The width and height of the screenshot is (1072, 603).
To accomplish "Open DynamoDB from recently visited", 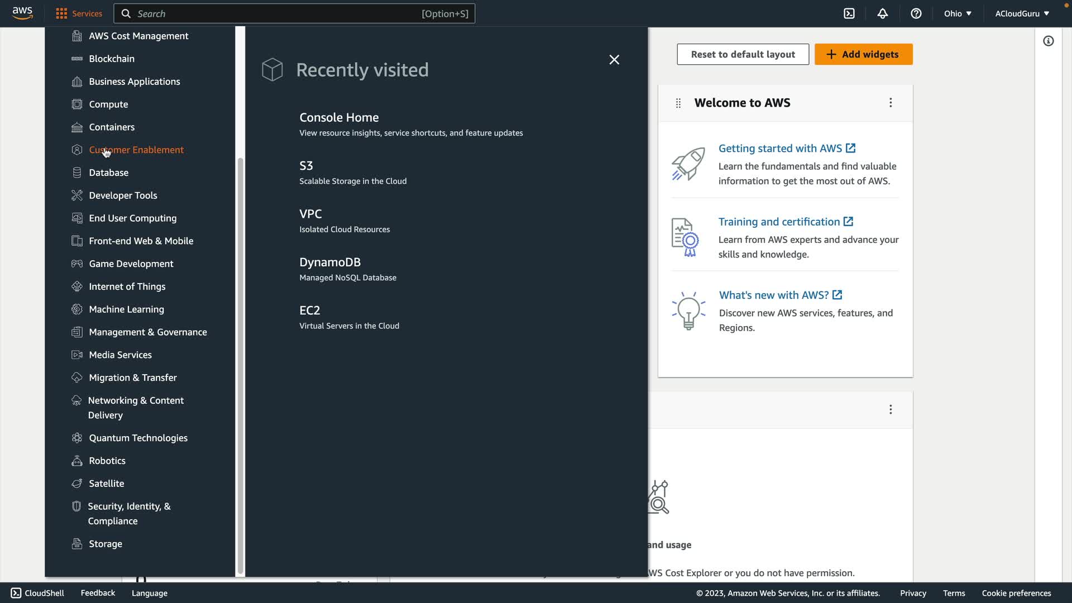I will point(329,262).
